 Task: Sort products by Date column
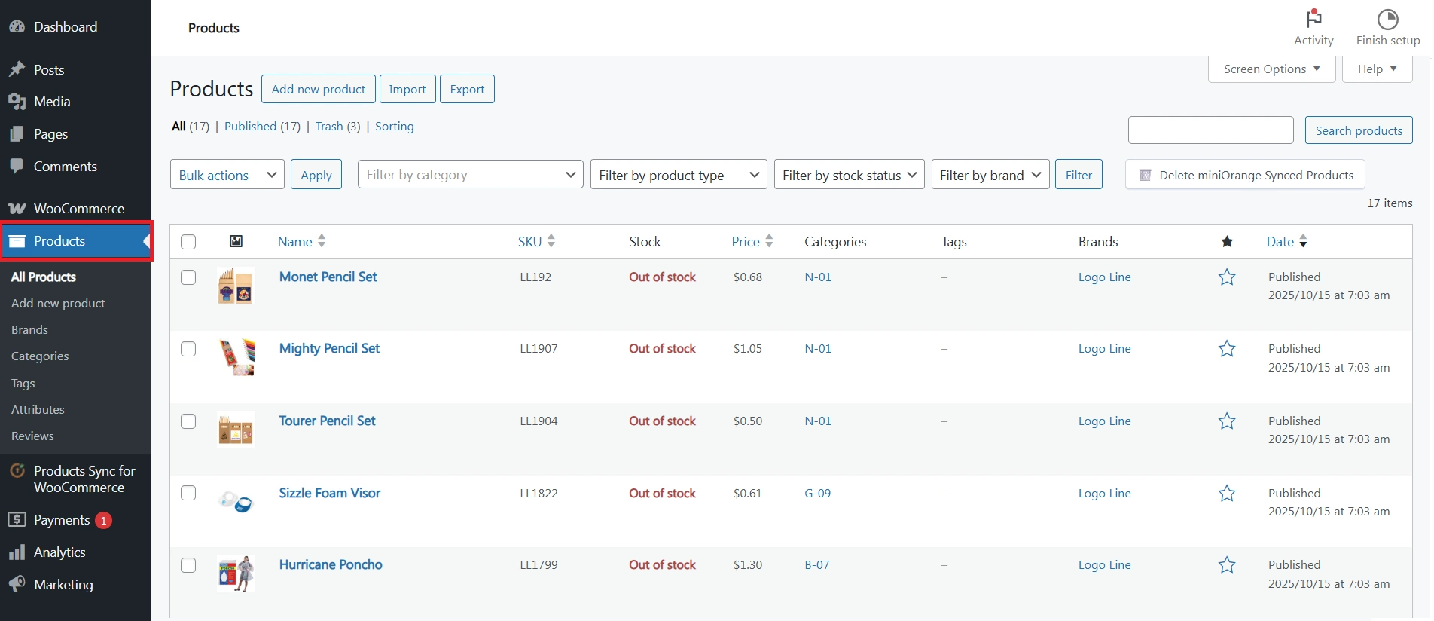[1286, 242]
